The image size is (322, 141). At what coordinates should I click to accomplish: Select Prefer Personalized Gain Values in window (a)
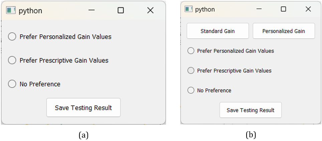[12, 37]
